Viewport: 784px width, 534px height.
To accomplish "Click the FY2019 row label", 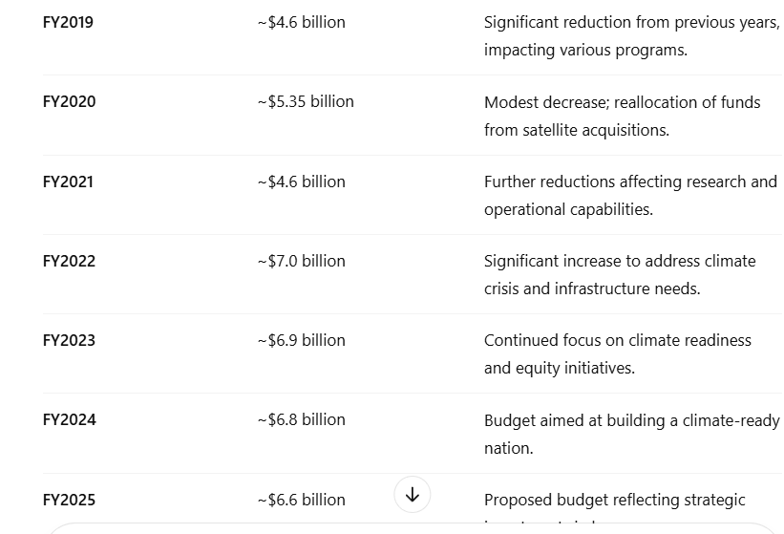I will [x=68, y=22].
